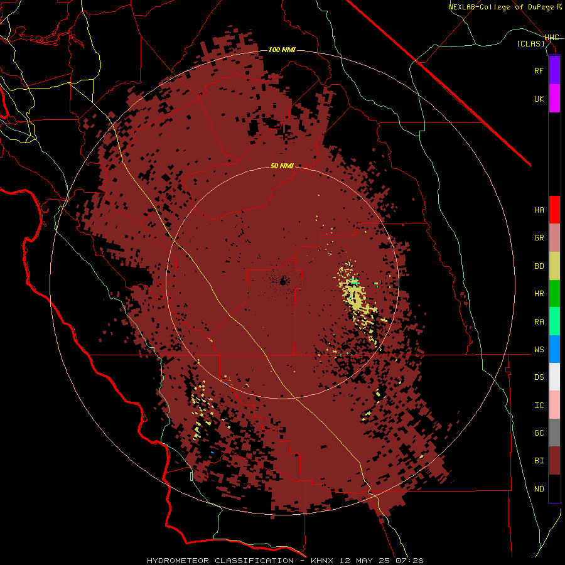The image size is (565, 565).
Task: Click the WS legend label
Action: coord(539,350)
